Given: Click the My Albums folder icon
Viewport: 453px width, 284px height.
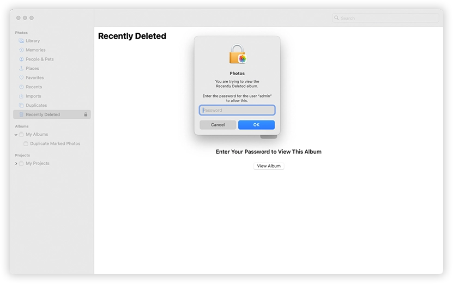Looking at the screenshot, I should point(21,134).
